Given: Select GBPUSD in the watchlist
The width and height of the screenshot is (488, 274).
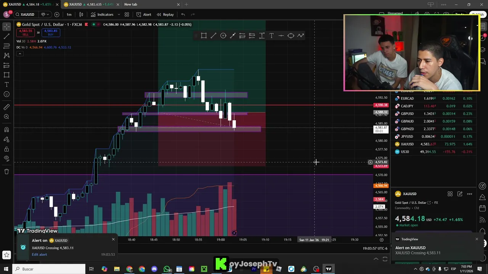Looking at the screenshot, I should (x=434, y=114).
